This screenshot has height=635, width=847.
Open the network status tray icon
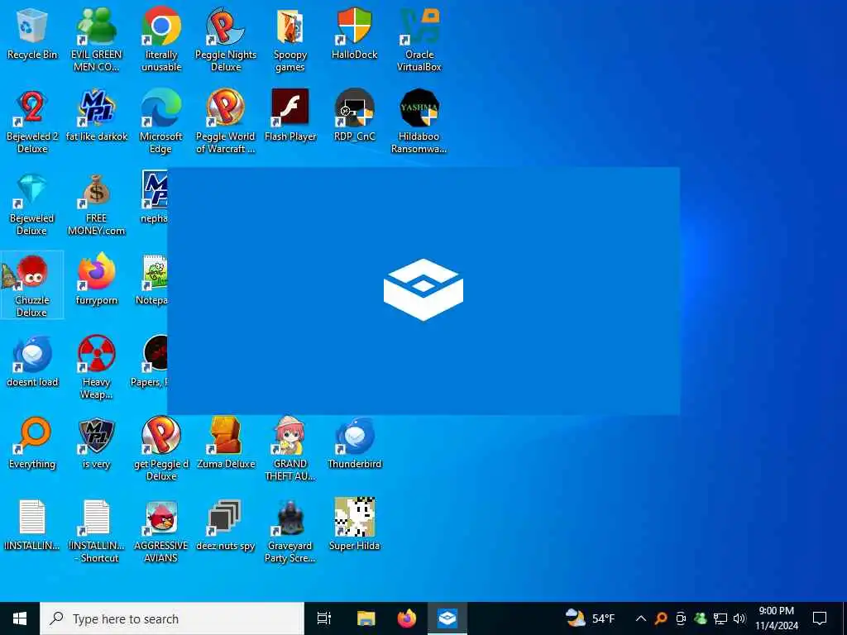tap(720, 618)
